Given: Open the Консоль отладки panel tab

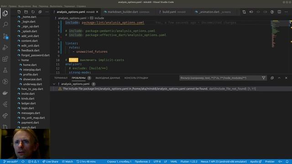Looking at the screenshot, I should point(136,78).
